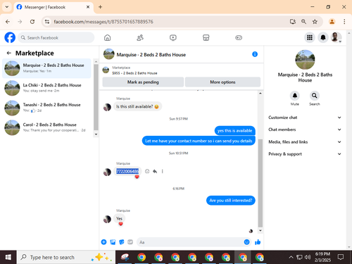Click the Search Facebook field
Screen dimensions: 352x264
pos(56,37)
